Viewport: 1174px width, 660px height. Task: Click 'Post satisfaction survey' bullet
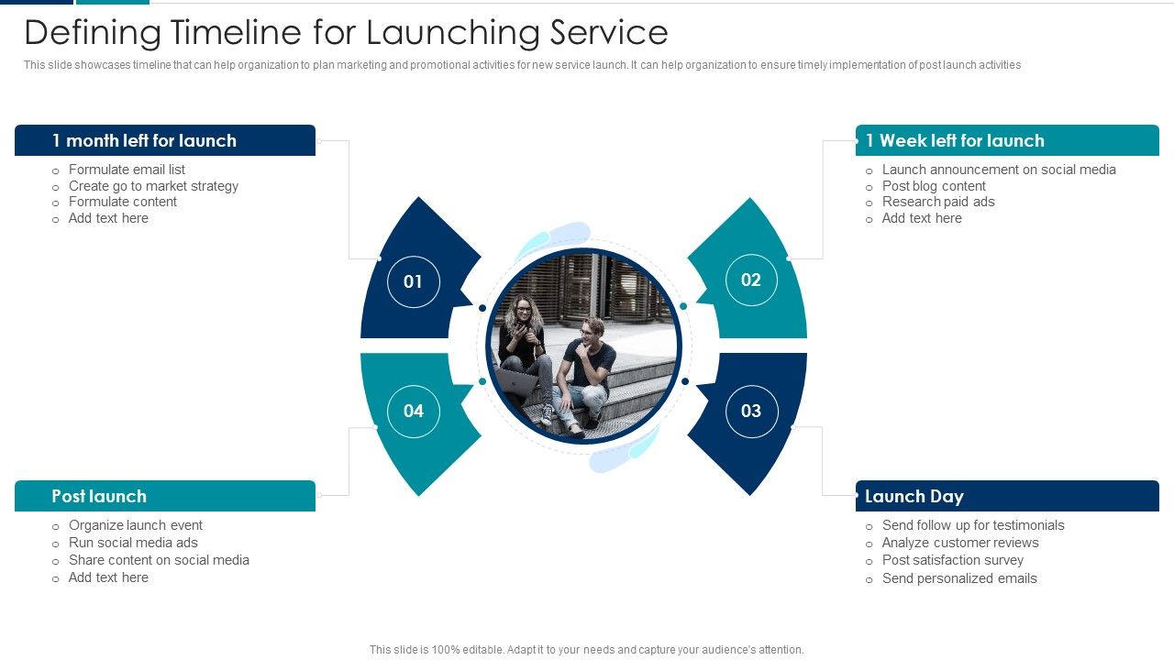pos(953,560)
